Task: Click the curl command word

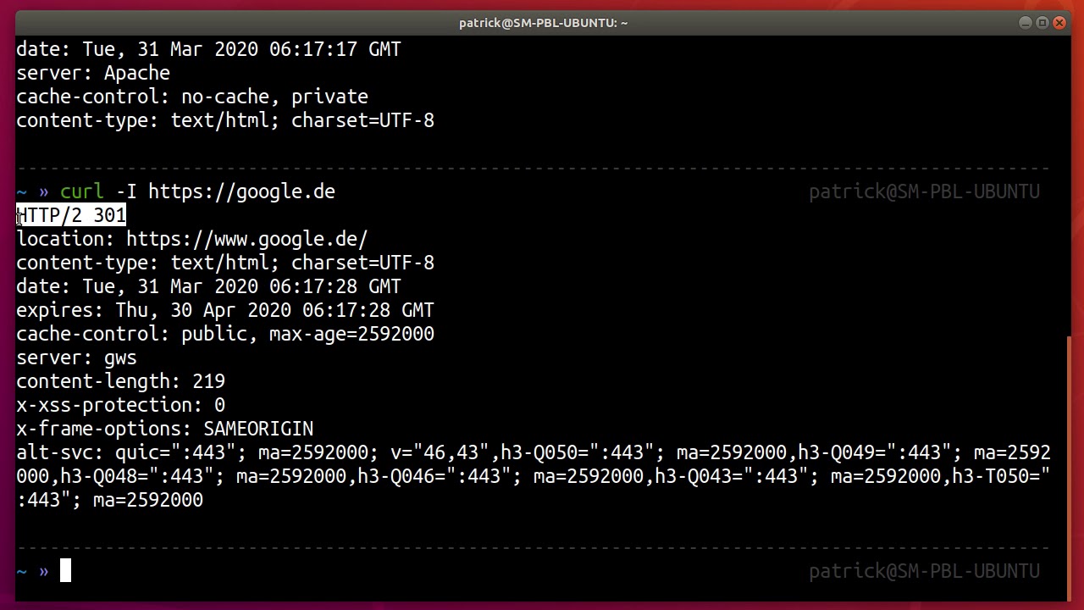Action: (x=81, y=191)
